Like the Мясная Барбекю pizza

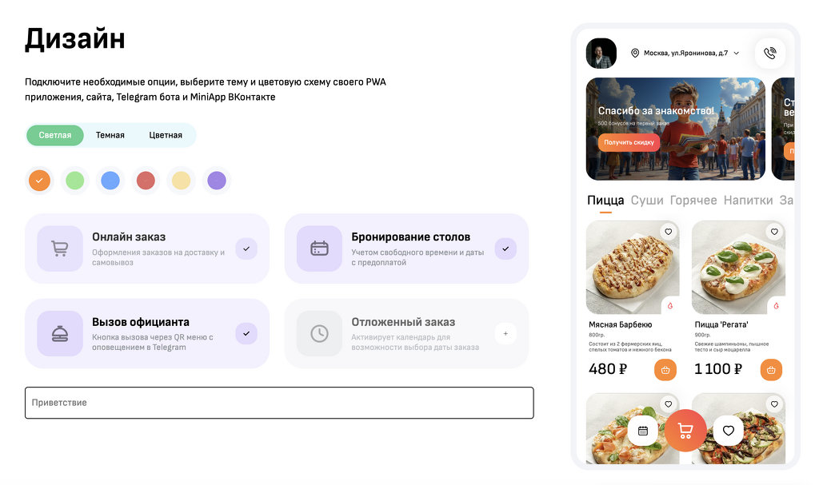(x=668, y=233)
